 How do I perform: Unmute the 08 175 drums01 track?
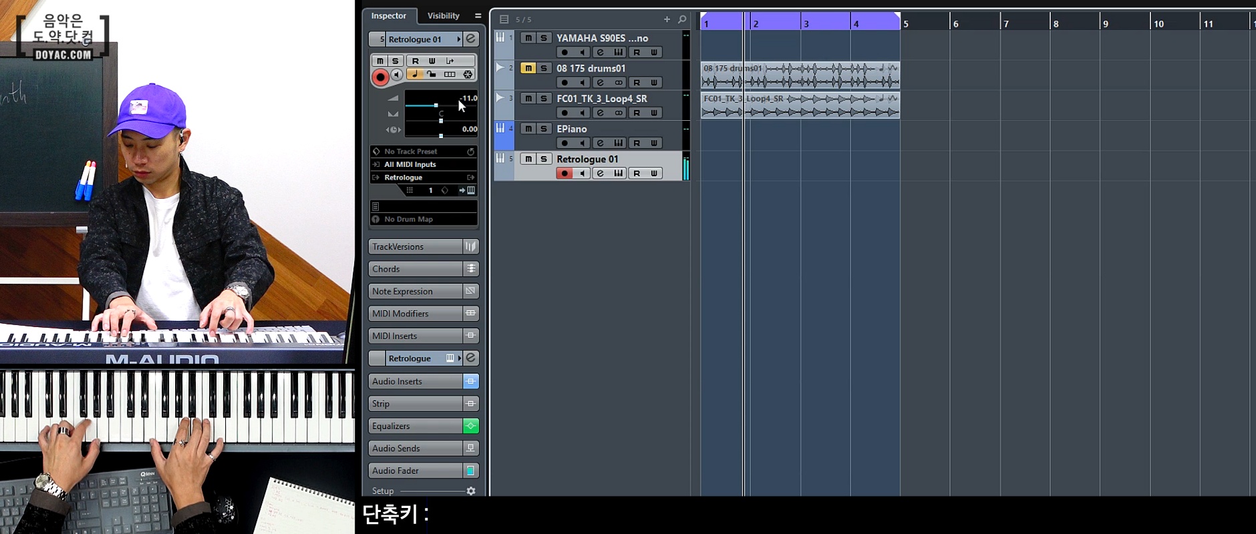[x=528, y=68]
